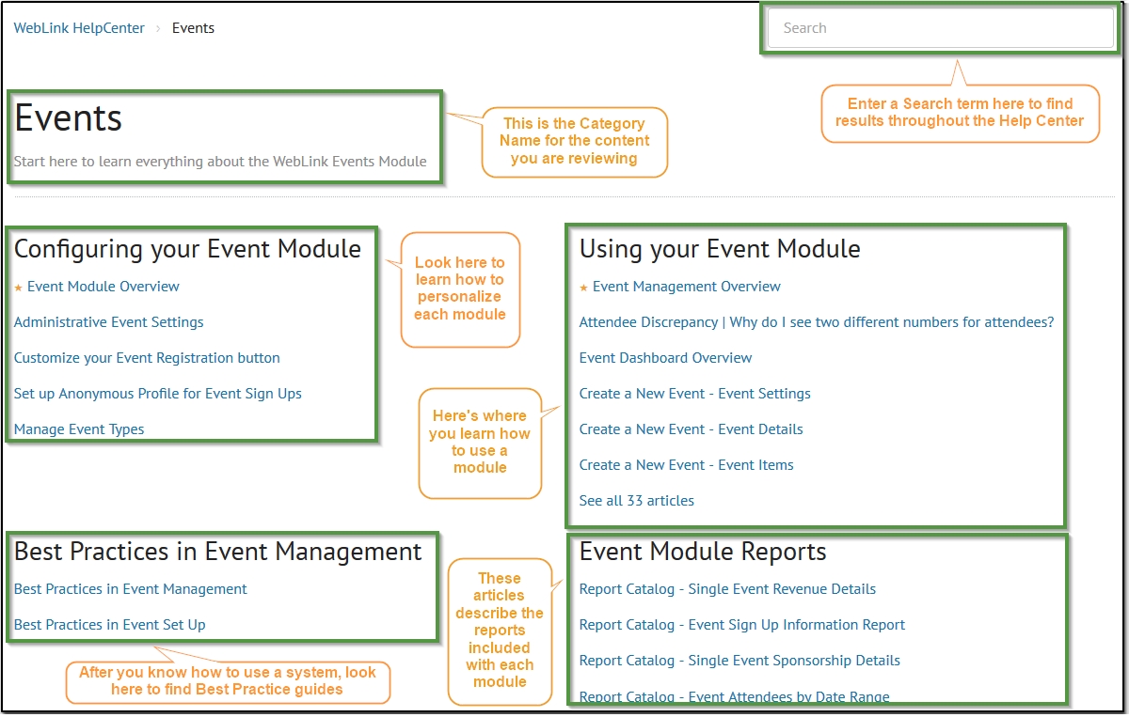Open Report Catalog - Single Event Revenue Details
The height and width of the screenshot is (717, 1129).
coord(728,589)
